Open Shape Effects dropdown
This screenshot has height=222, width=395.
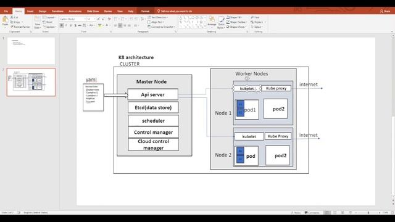(x=236, y=27)
